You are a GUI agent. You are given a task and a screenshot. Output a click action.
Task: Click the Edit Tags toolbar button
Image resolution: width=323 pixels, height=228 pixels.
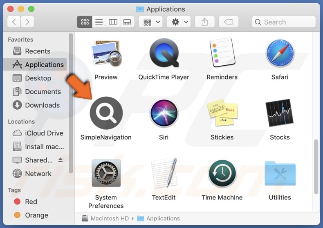point(229,22)
